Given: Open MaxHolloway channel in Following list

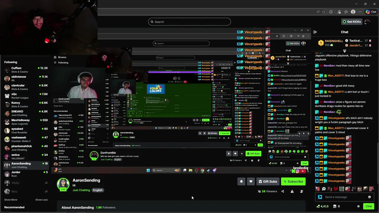Looking at the screenshot, I should (x=26, y=122).
